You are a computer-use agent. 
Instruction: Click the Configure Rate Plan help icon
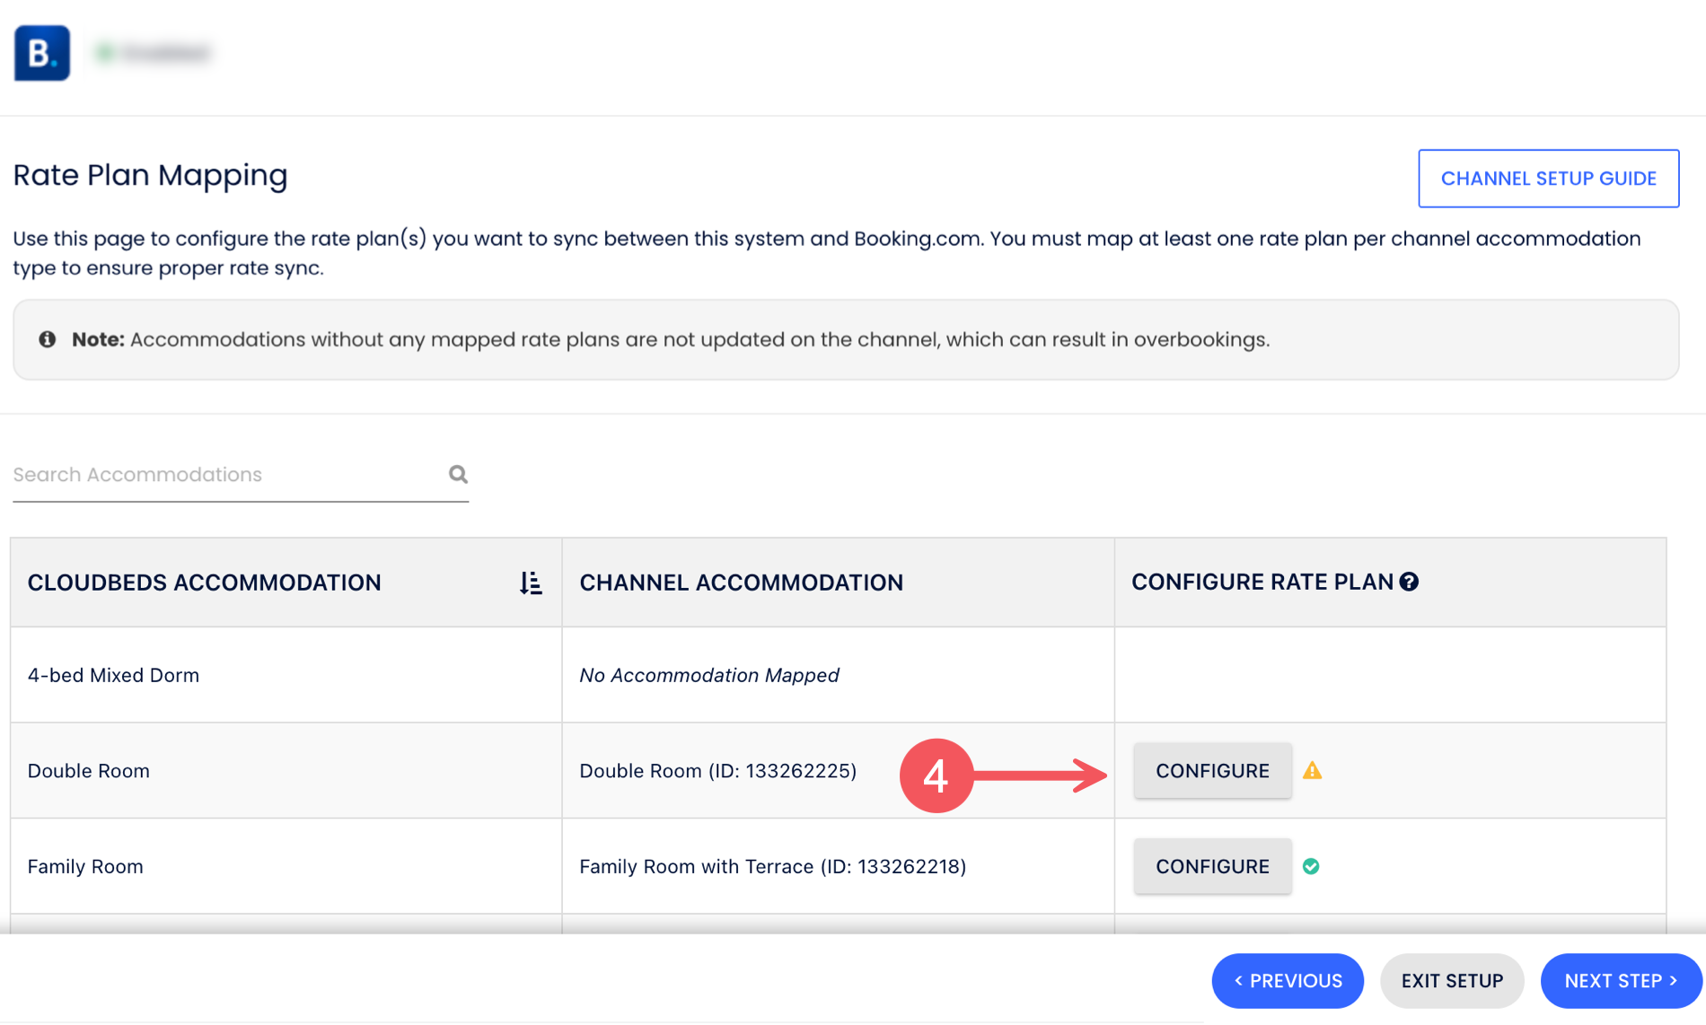click(x=1410, y=582)
